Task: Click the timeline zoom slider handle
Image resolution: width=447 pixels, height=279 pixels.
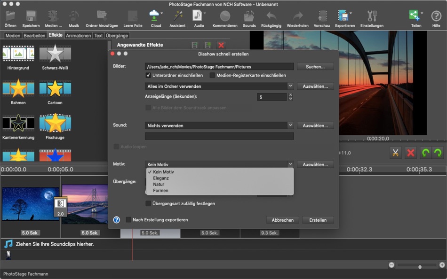Action: coord(420,267)
